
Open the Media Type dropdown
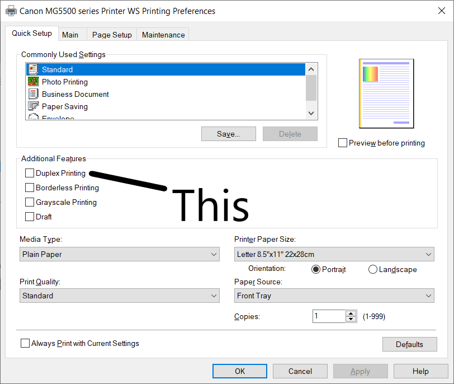pos(120,254)
